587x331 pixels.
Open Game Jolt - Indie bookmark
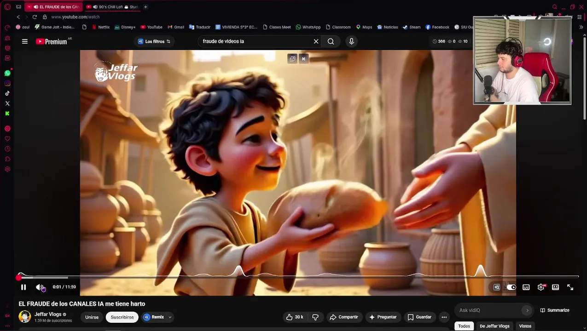pyautogui.click(x=54, y=27)
